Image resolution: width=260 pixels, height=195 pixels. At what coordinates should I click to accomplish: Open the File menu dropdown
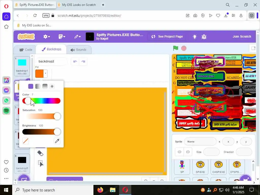point(62,37)
